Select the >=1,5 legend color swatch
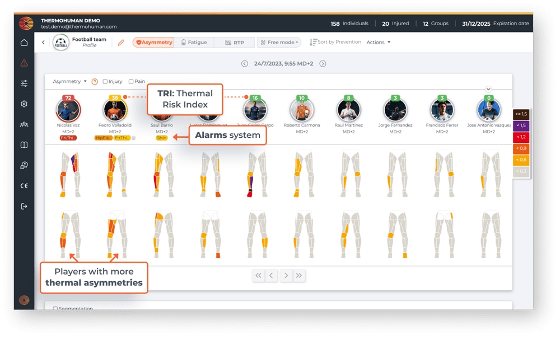This screenshot has width=560, height=344. click(x=521, y=114)
